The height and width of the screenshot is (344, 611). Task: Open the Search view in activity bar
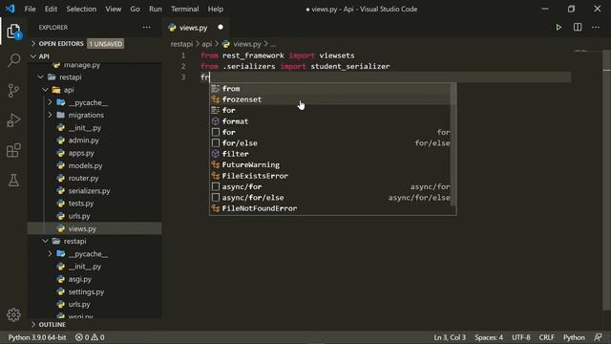coord(13,60)
